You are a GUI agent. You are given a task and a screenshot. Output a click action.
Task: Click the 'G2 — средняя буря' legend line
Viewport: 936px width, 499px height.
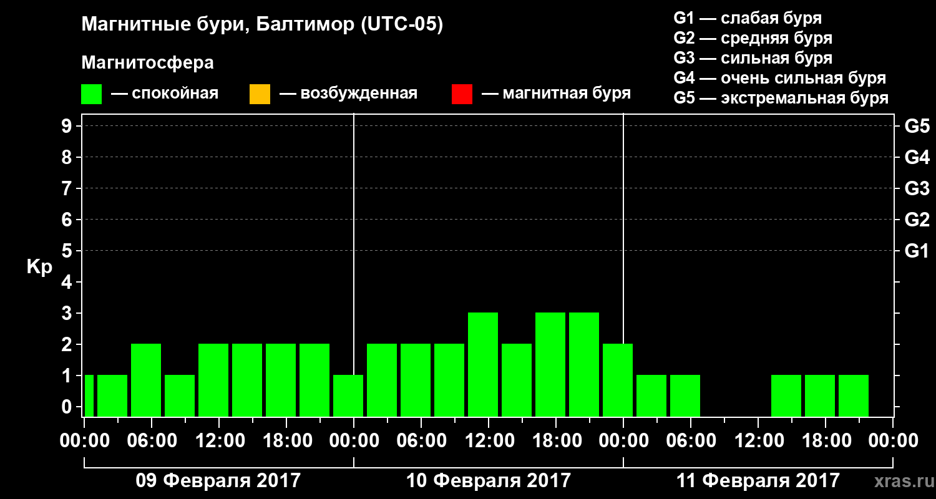(753, 38)
